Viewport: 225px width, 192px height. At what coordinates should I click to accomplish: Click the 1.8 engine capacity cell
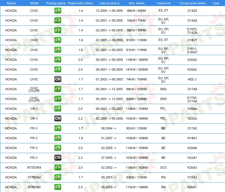pyautogui.click(x=81, y=138)
